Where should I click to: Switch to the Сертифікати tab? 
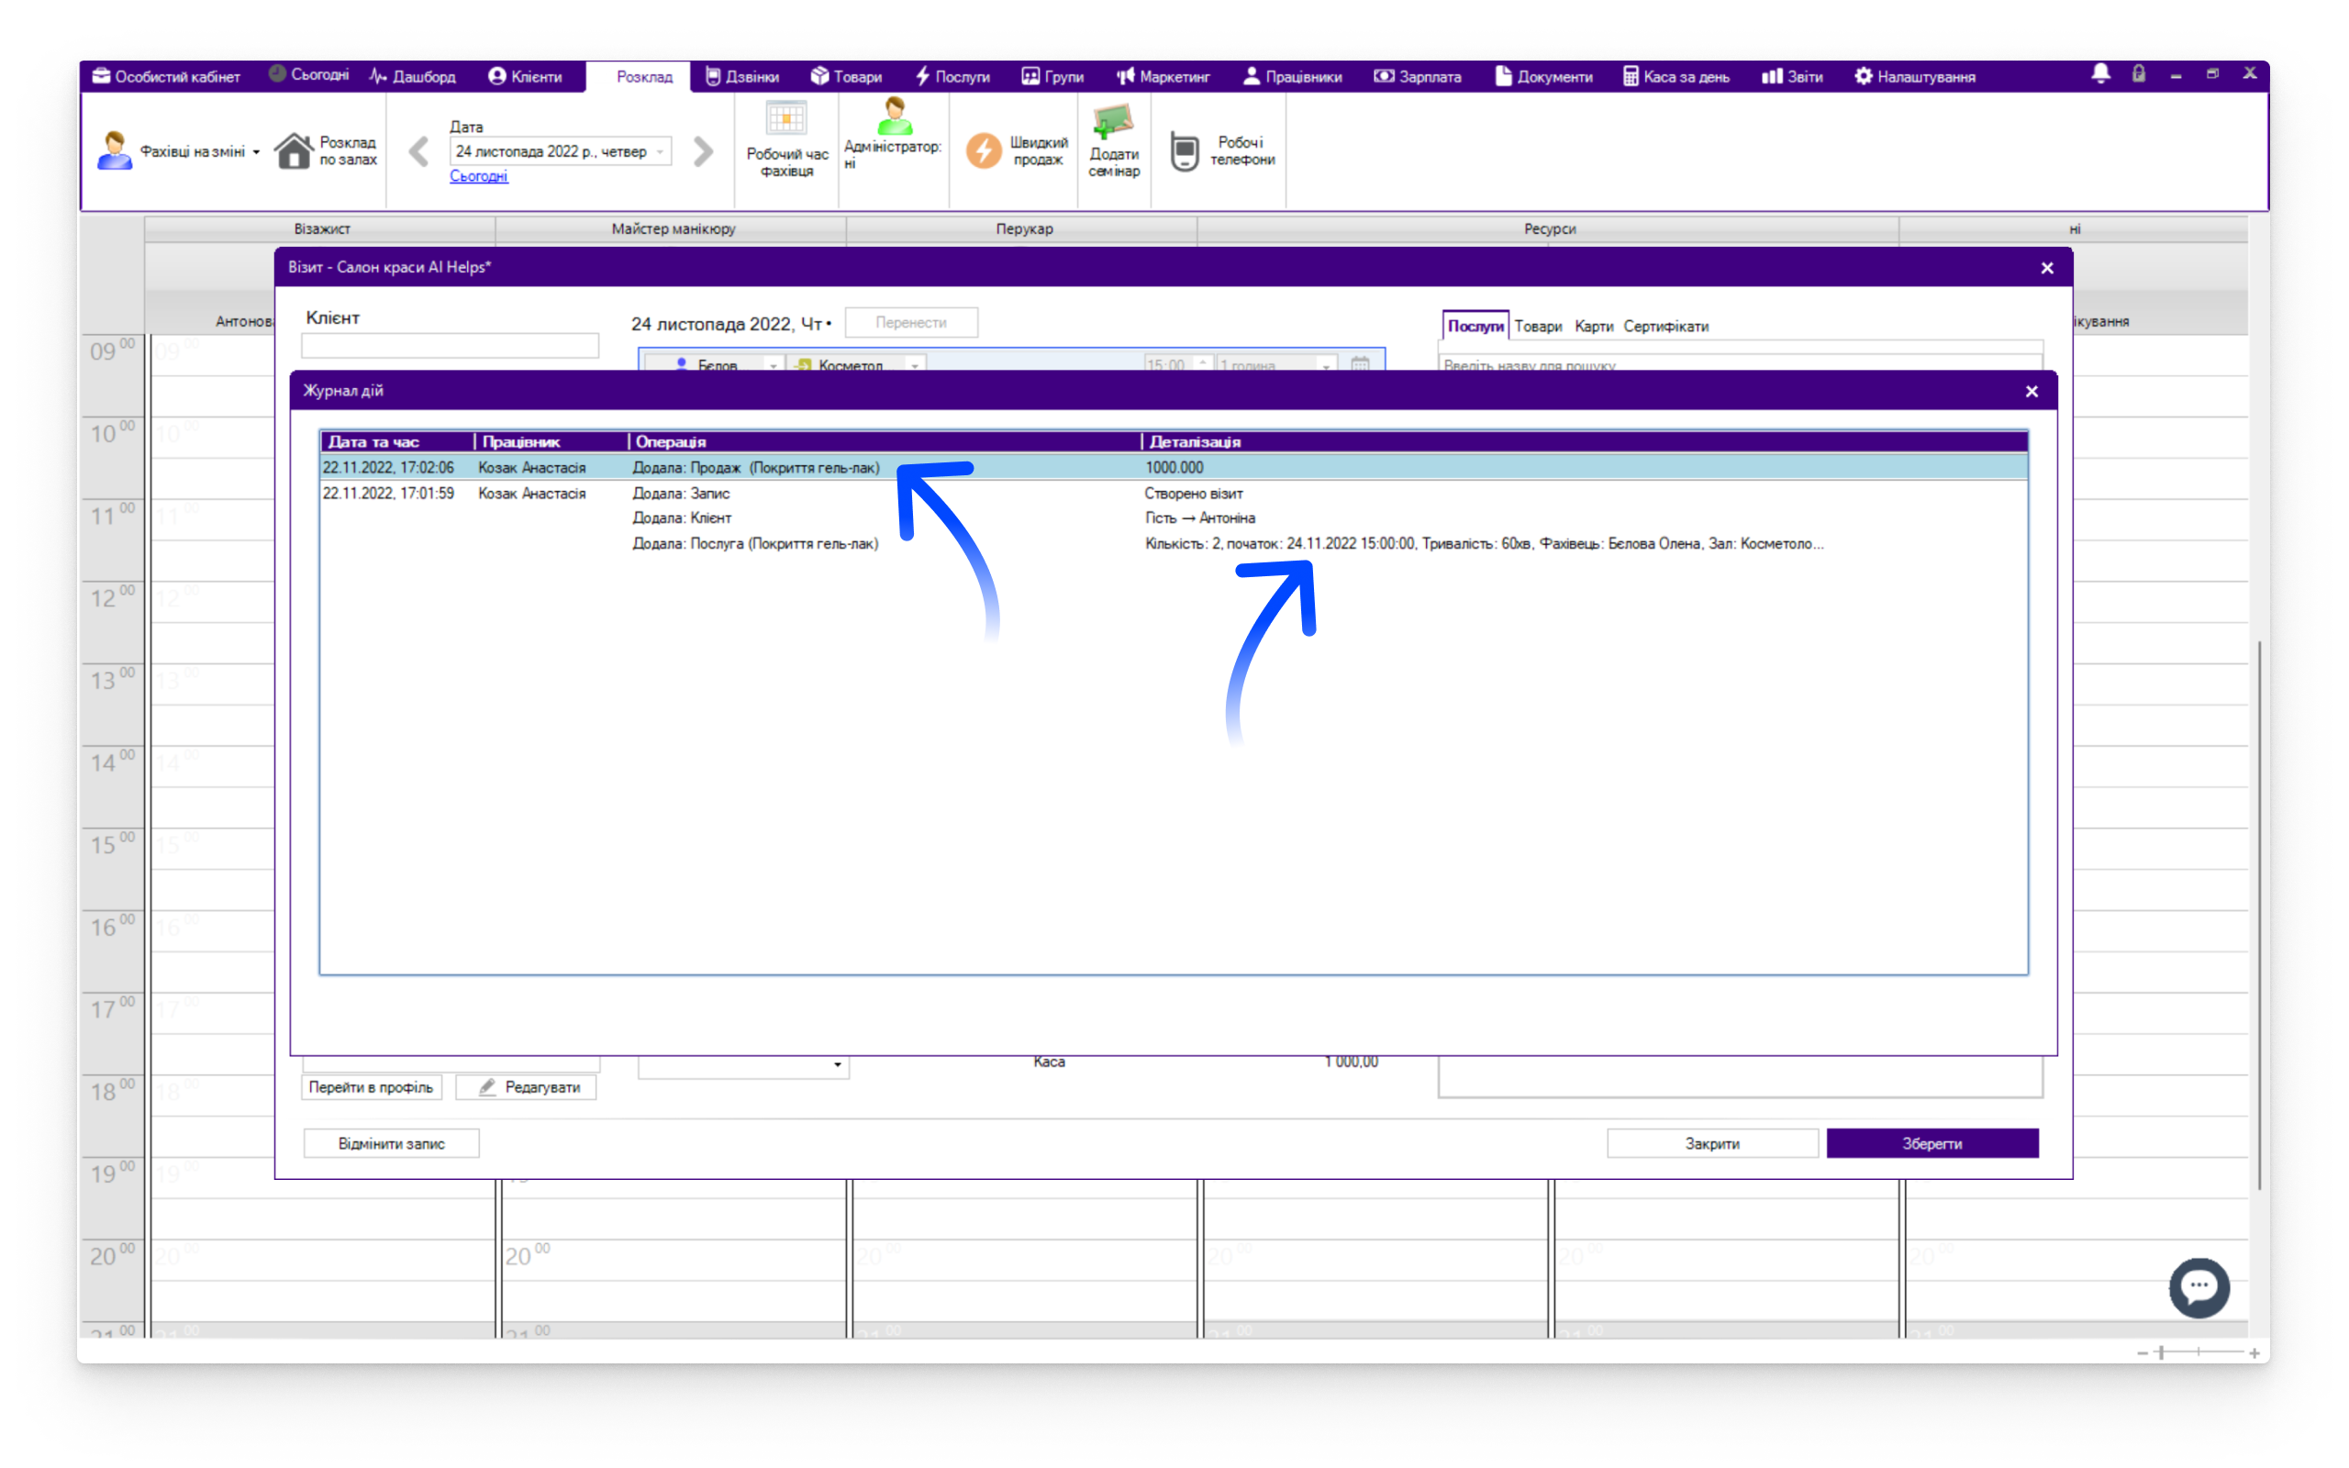pyautogui.click(x=1665, y=327)
